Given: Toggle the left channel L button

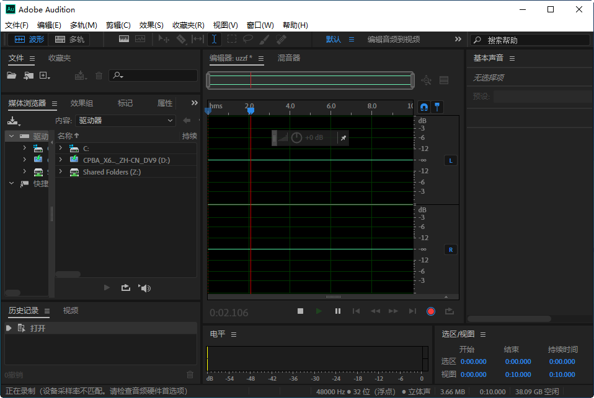Looking at the screenshot, I should (450, 160).
